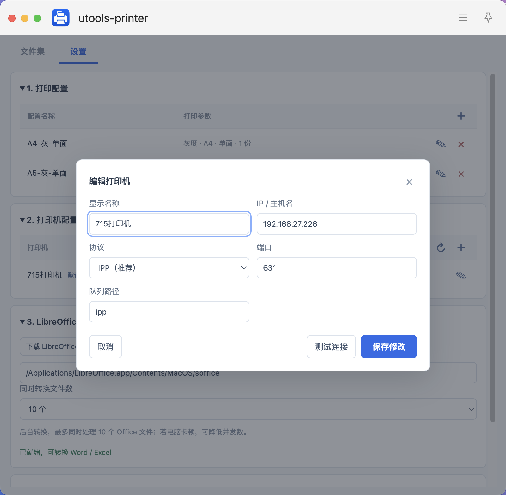The height and width of the screenshot is (495, 506).
Task: Add a new print configuration
Action: 461,116
